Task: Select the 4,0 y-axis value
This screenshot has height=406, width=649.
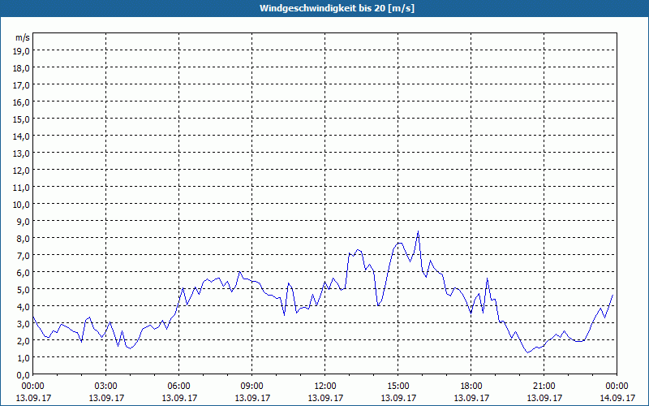Action: pyautogui.click(x=24, y=307)
